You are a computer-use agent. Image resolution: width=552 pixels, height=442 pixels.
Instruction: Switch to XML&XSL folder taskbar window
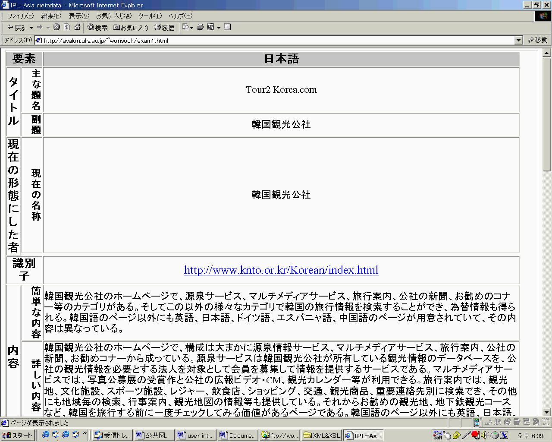pyautogui.click(x=322, y=436)
